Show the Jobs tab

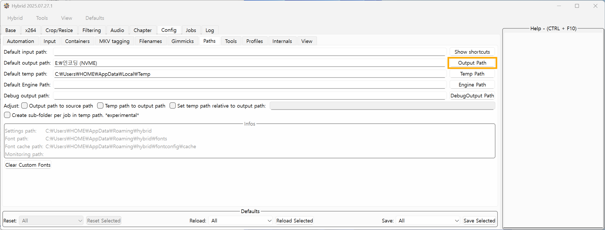click(191, 30)
